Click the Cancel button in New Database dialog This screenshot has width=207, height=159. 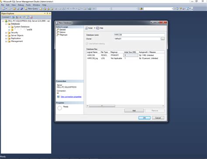[158, 118]
